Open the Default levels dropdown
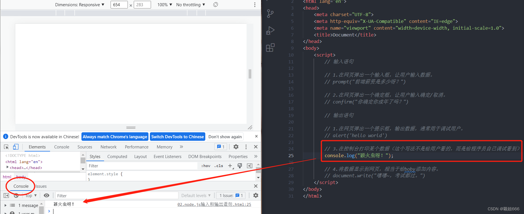The image size is (524, 214). [196, 195]
